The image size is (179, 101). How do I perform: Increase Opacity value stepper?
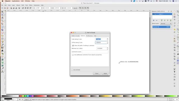pos(171,26)
